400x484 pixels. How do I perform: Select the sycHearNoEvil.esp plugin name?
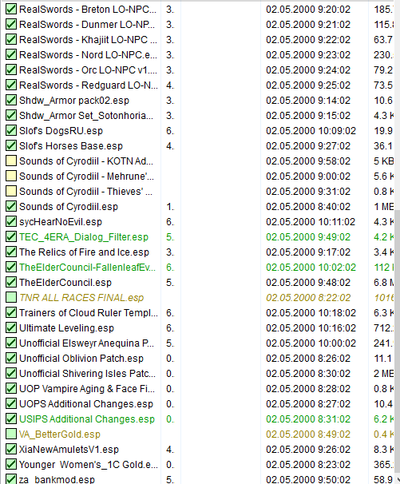point(61,221)
